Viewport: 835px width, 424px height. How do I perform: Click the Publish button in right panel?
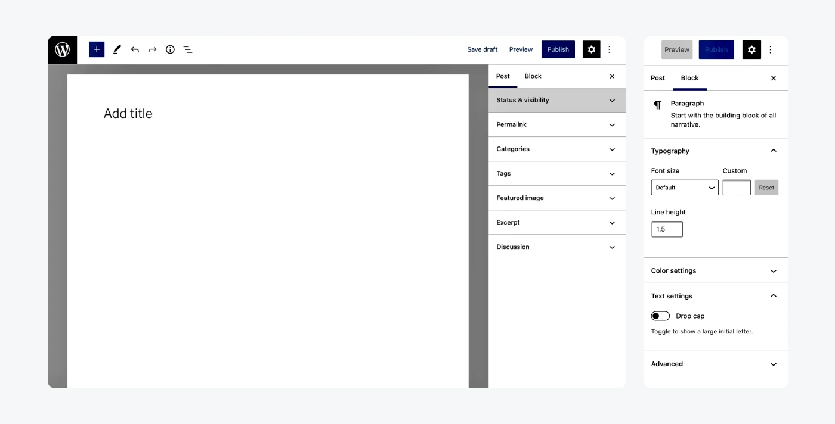pos(716,49)
